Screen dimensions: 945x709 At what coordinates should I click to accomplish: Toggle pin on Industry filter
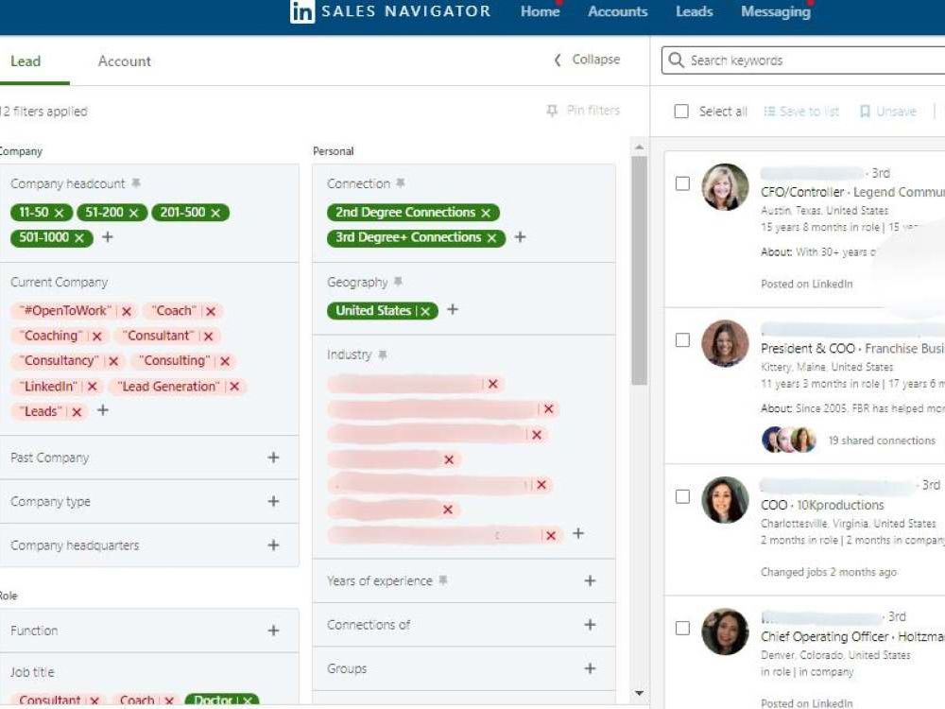tap(382, 354)
